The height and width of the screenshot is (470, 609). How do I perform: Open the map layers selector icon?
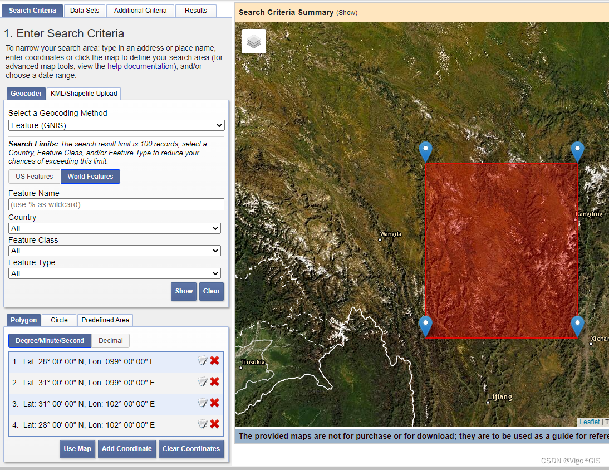pos(254,41)
